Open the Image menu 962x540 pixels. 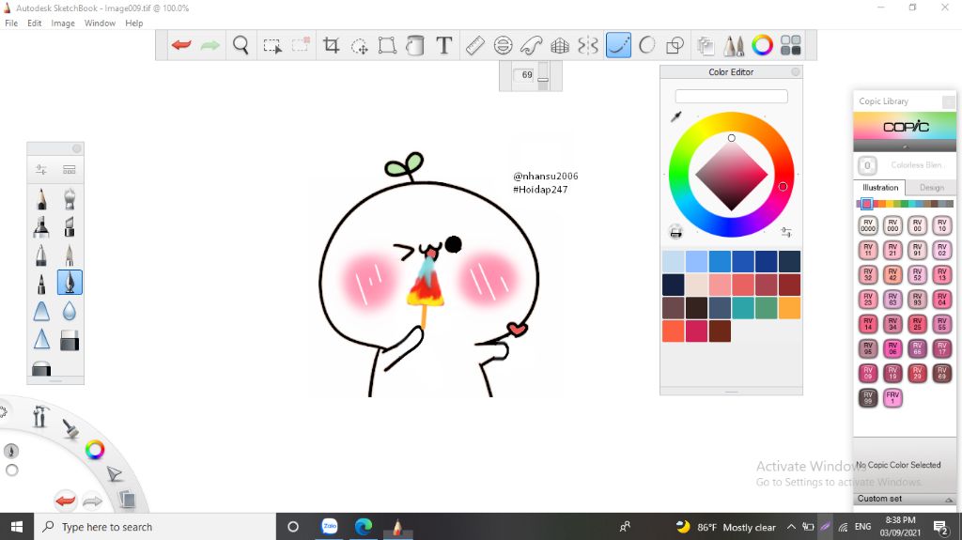(x=63, y=23)
